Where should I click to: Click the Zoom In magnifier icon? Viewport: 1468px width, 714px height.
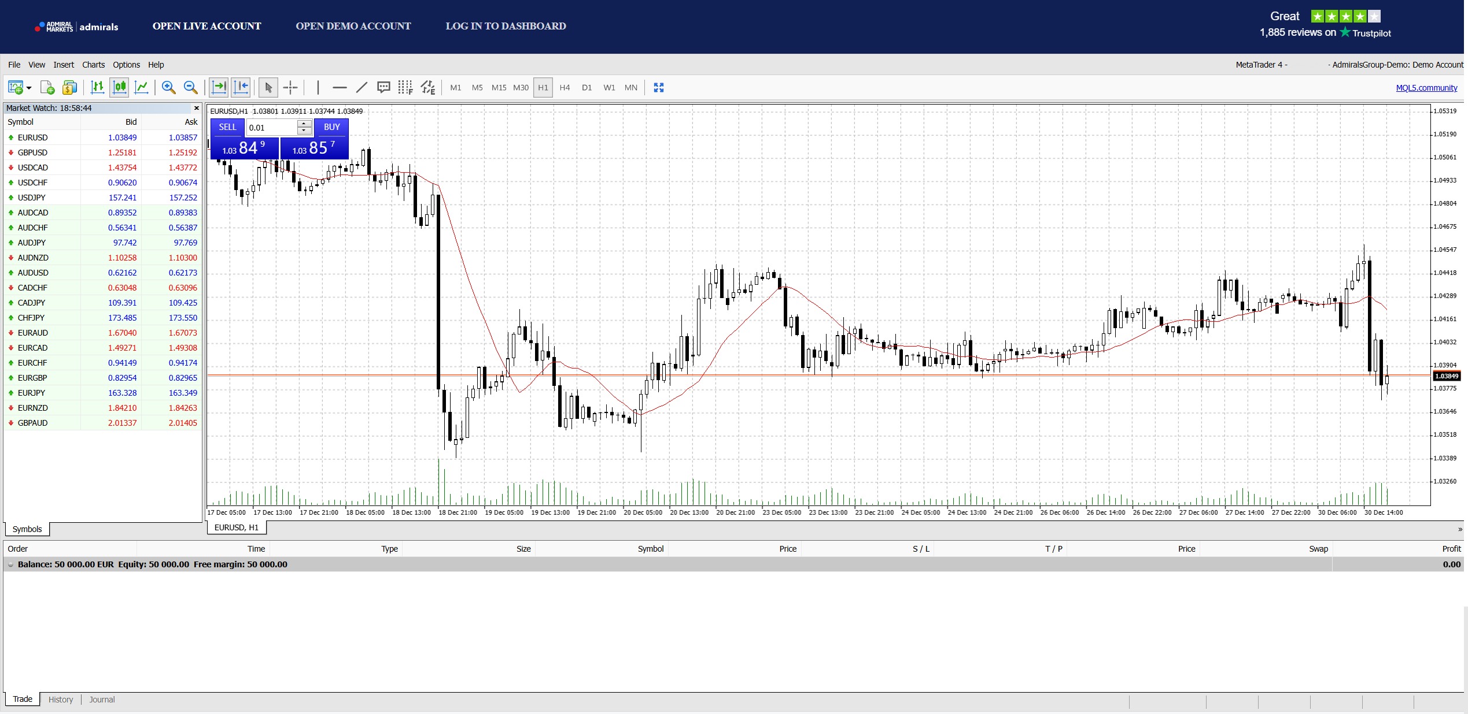(x=168, y=87)
